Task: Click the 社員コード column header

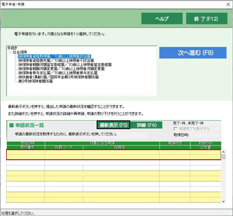Action: [64, 147]
